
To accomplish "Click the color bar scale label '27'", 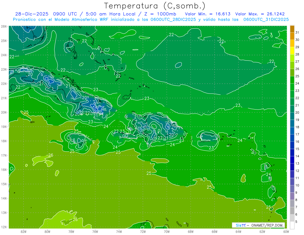I will point(297,62).
